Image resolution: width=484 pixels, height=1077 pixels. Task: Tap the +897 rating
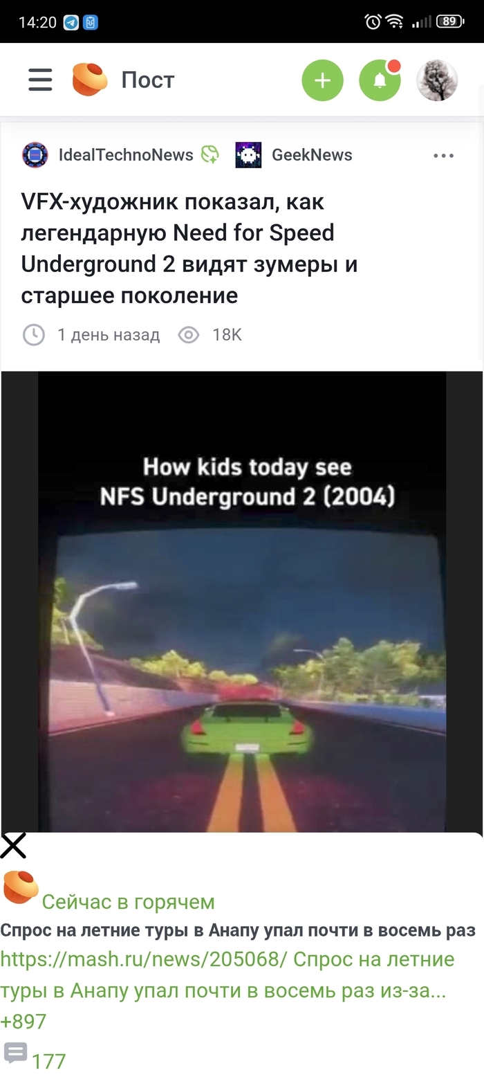[x=24, y=1022]
